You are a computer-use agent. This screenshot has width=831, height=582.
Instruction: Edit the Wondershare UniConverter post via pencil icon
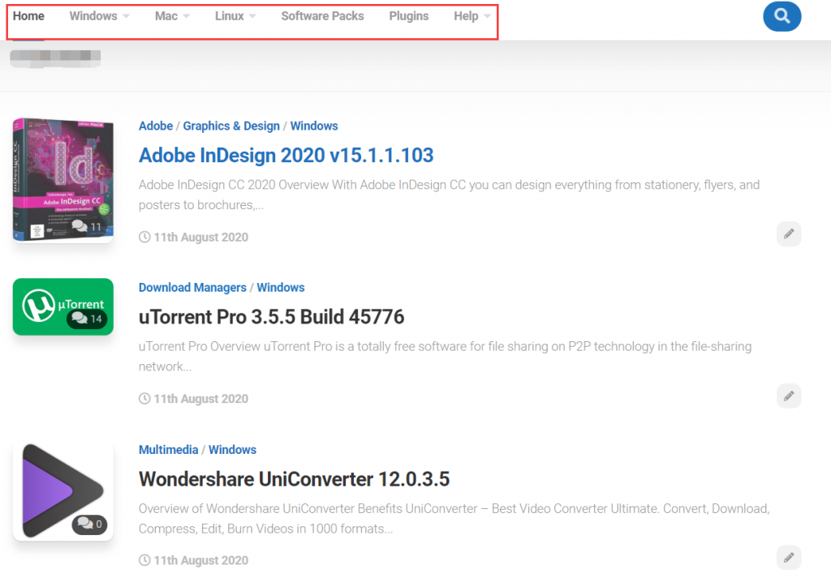click(x=789, y=557)
